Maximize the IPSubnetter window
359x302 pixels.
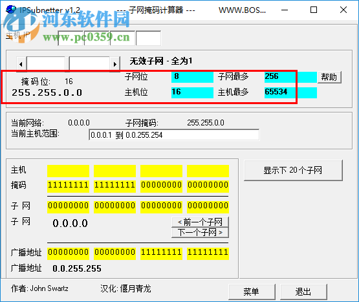(314, 10)
